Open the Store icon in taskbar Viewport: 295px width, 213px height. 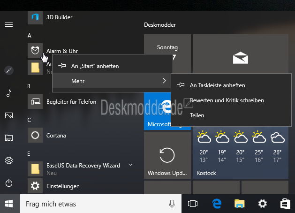[x=285, y=204]
